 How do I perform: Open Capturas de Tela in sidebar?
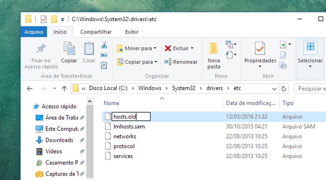(62, 174)
